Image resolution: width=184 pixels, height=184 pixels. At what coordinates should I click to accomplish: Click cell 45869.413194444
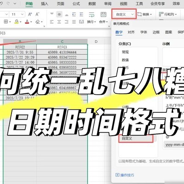pyautogui.click(x=62, y=52)
